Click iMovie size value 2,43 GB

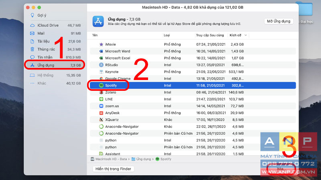coord(237,44)
